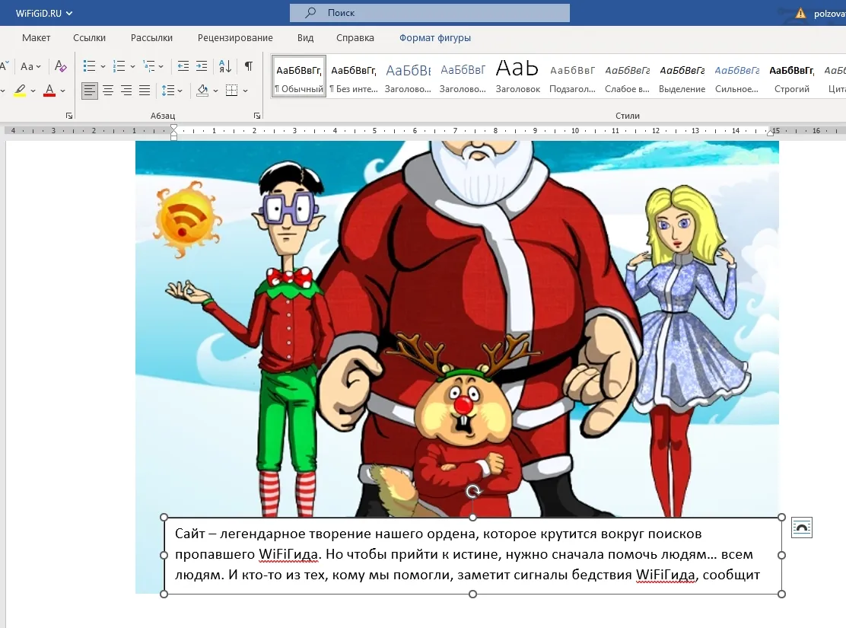846x628 pixels.
Task: Click the polzova account name
Action: click(x=830, y=14)
